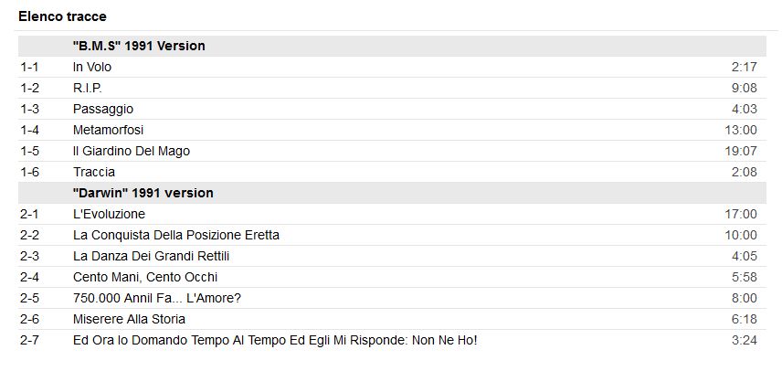Image resolution: width=782 pixels, height=371 pixels.
Task: Click "750.000 Annil Fa... L'Amore?" title
Action: (x=157, y=298)
